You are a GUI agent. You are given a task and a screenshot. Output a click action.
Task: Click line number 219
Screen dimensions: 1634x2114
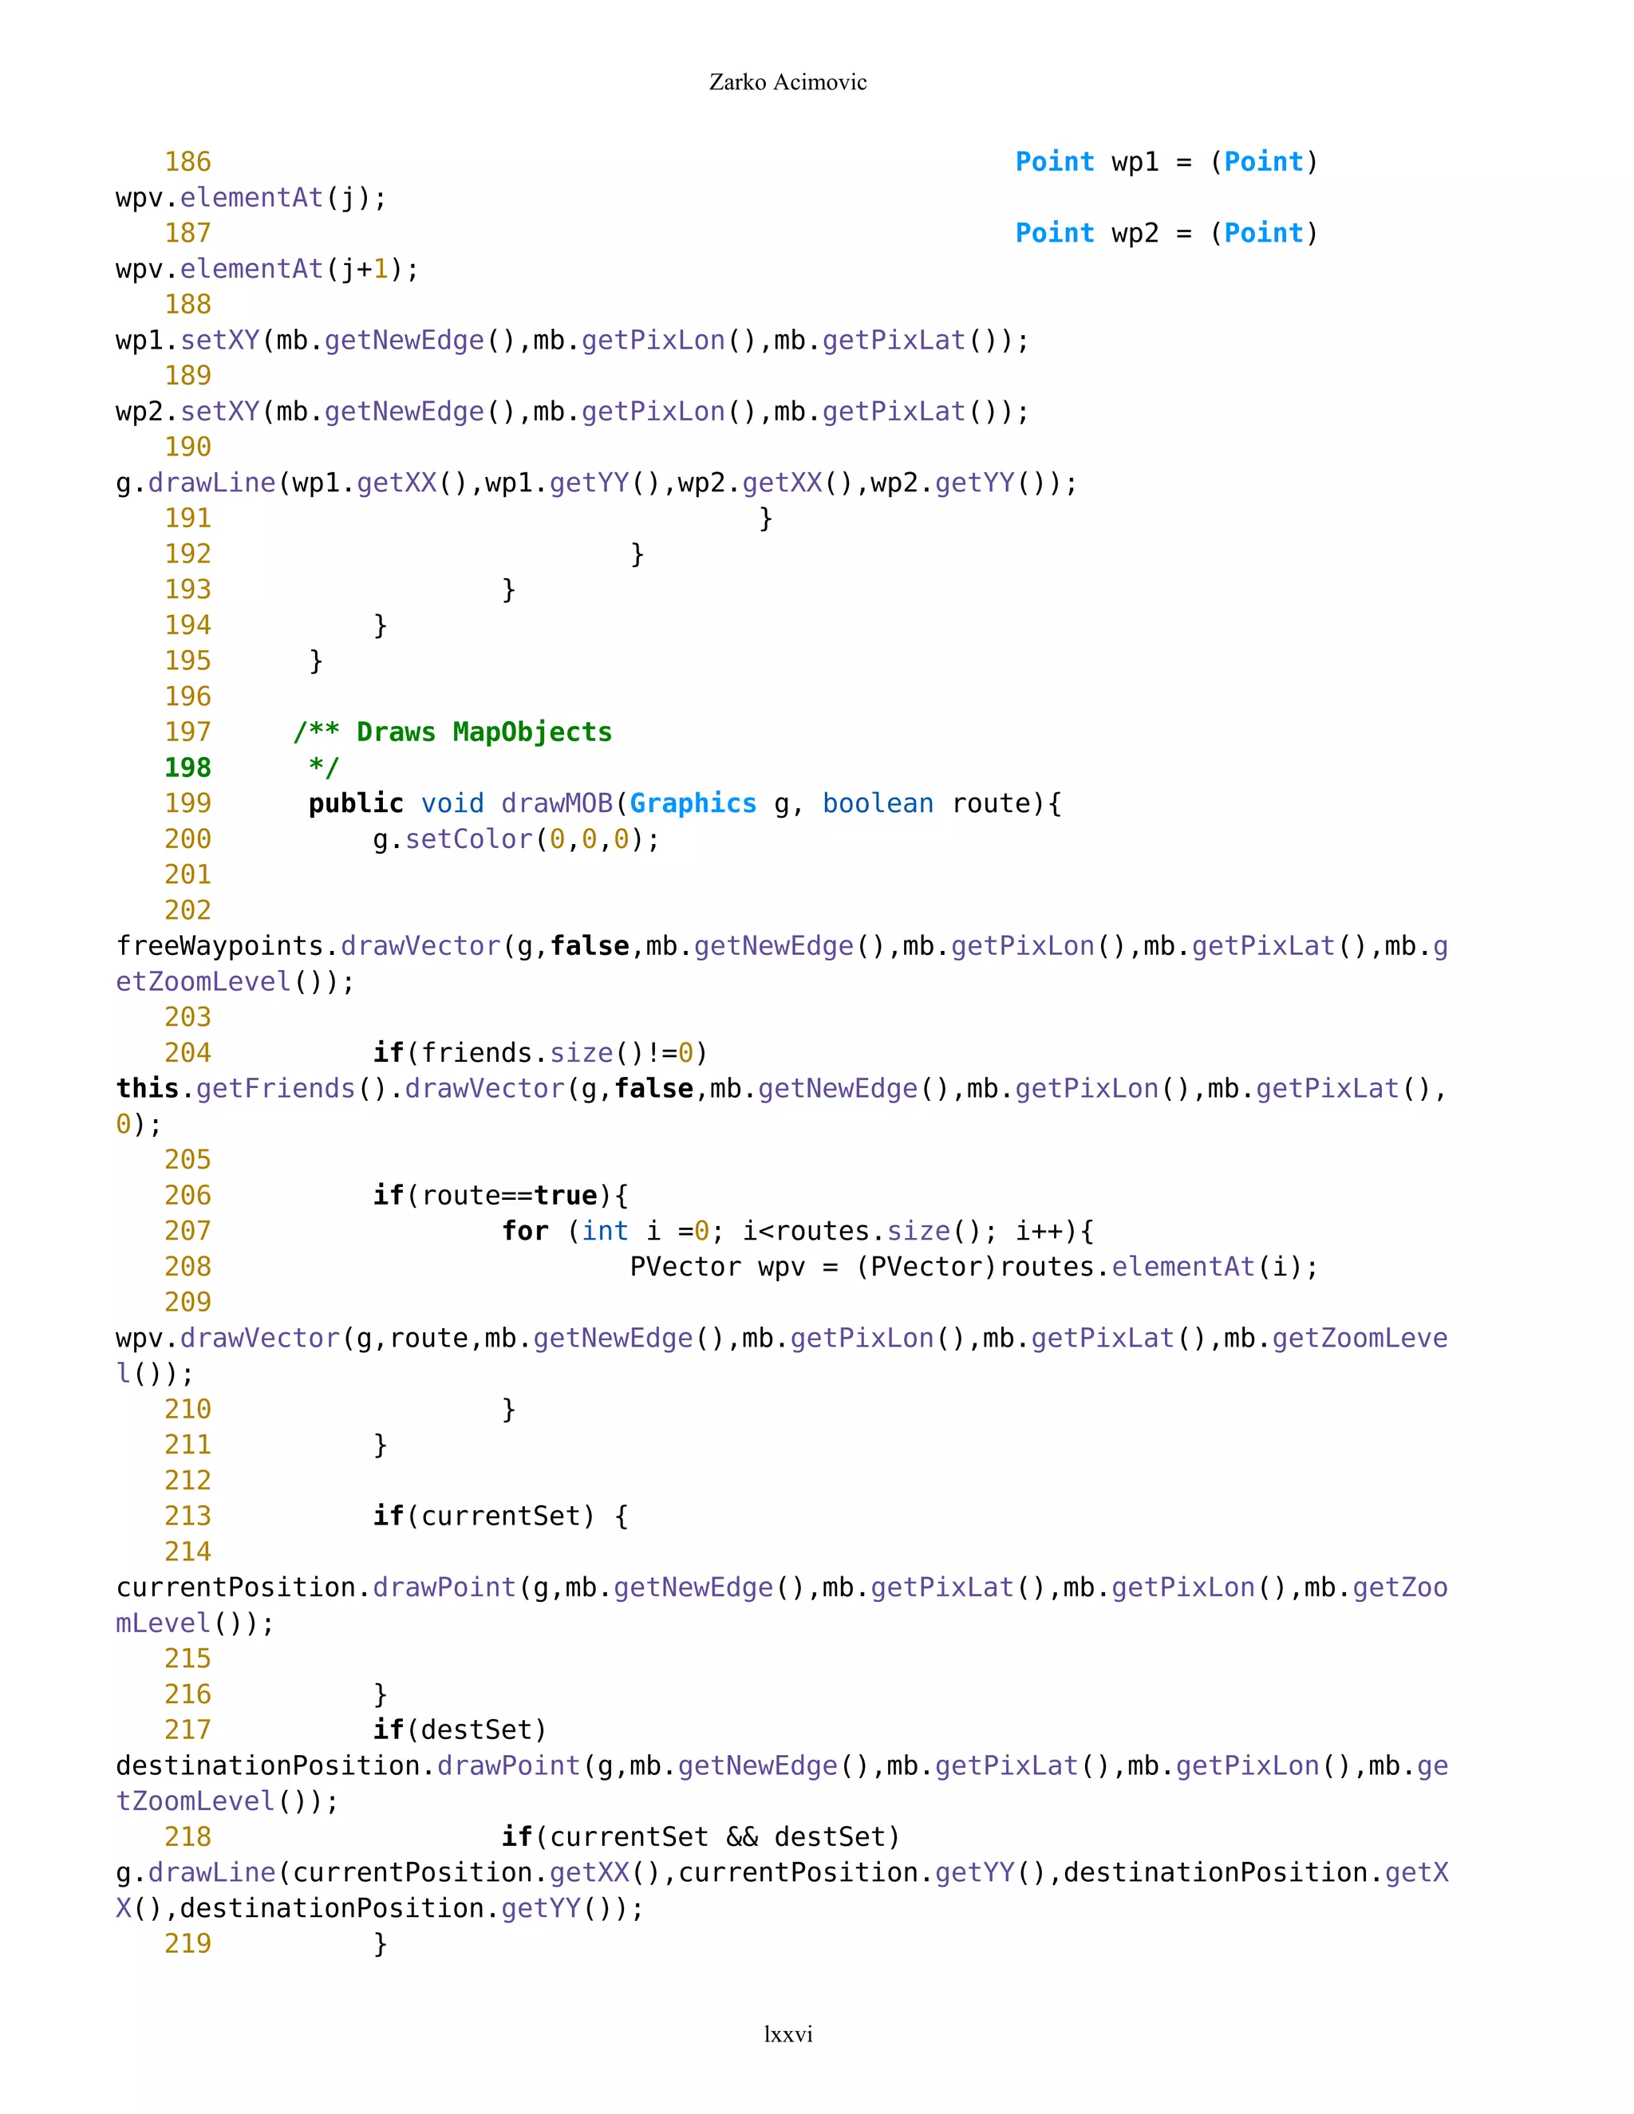[187, 1943]
